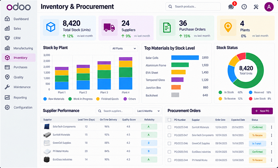Expand the Last 6 Months dropdown

[148, 111]
